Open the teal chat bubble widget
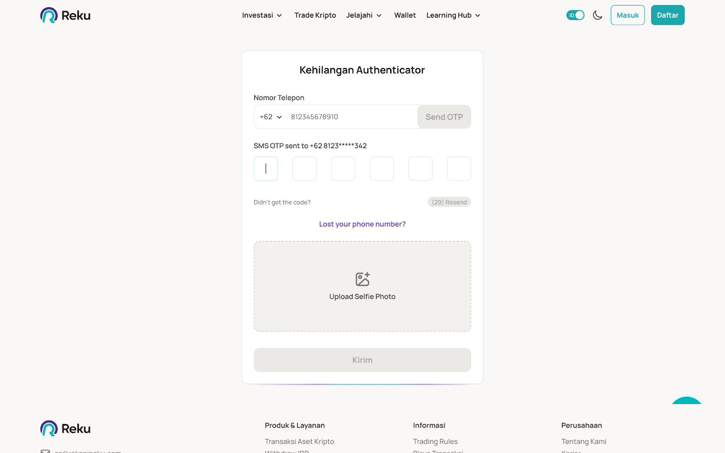 point(686,401)
